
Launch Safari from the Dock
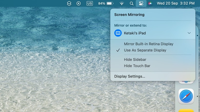coord(186,96)
